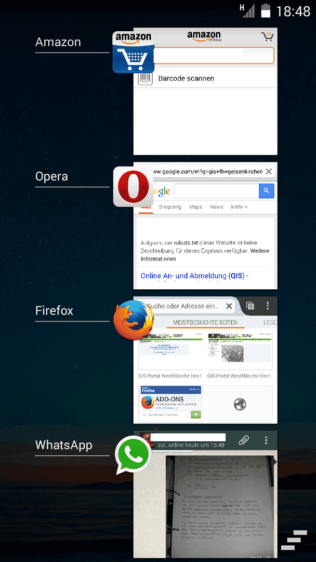Select the WhatsApp label in recents
Image resolution: width=316 pixels, height=562 pixels.
tap(64, 445)
